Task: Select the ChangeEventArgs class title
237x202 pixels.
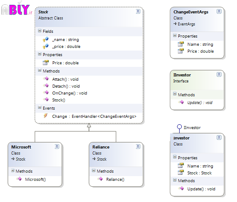Action: point(191,12)
